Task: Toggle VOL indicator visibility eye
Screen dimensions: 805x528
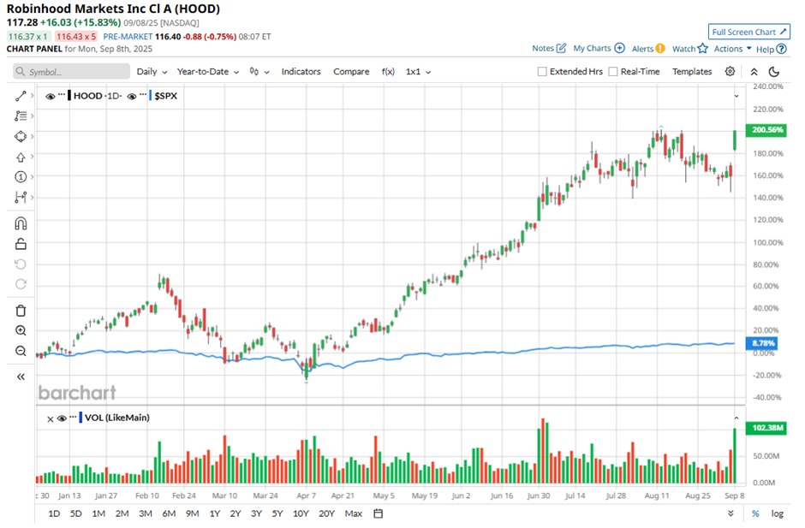Action: pyautogui.click(x=63, y=418)
